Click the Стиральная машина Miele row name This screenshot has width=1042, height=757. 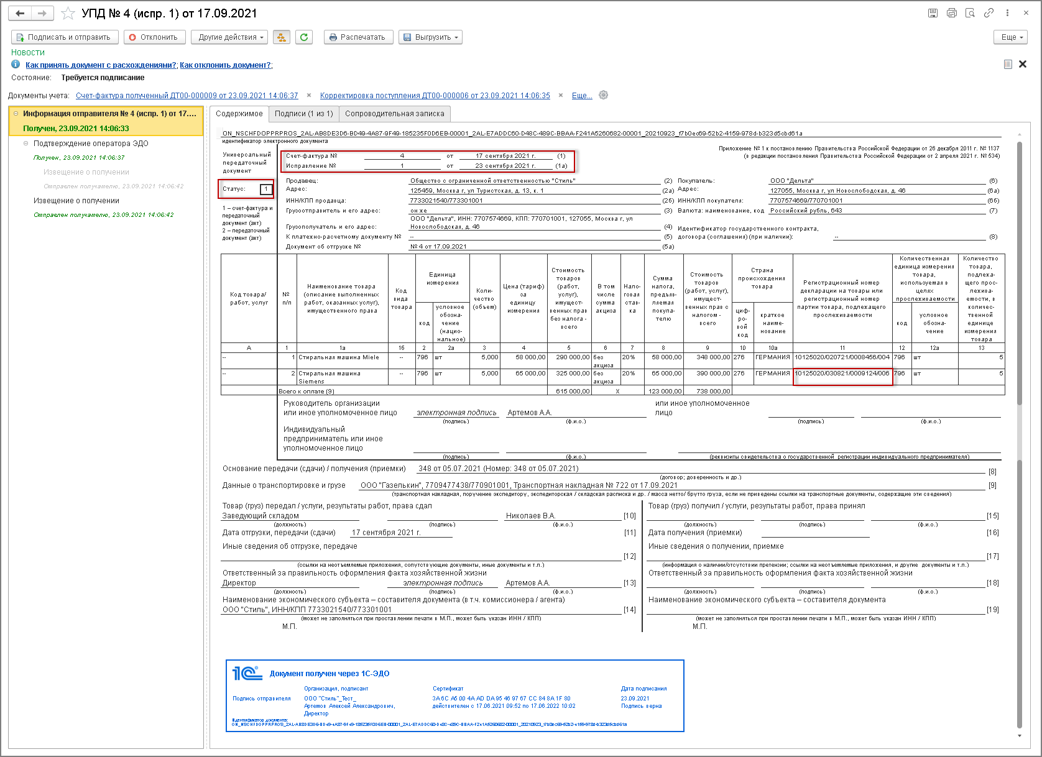pos(339,357)
